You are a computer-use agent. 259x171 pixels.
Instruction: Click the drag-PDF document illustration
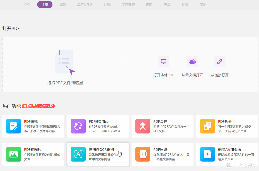[65, 63]
